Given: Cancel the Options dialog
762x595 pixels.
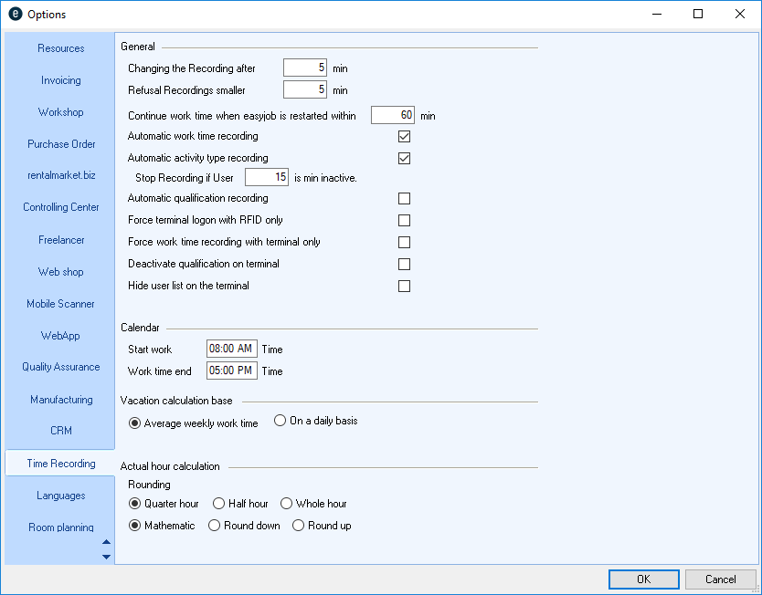Looking at the screenshot, I should pyautogui.click(x=720, y=579).
